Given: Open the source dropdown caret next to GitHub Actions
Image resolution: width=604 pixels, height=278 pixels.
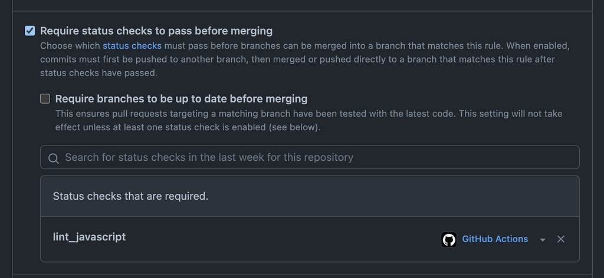Looking at the screenshot, I should pos(543,240).
